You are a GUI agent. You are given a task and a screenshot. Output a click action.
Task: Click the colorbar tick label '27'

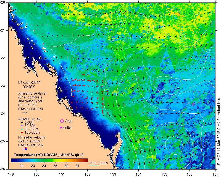point(77,166)
